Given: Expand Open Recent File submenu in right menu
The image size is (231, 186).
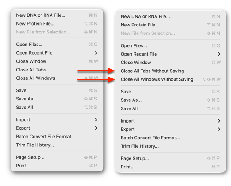Looking at the screenshot, I should [x=171, y=54].
